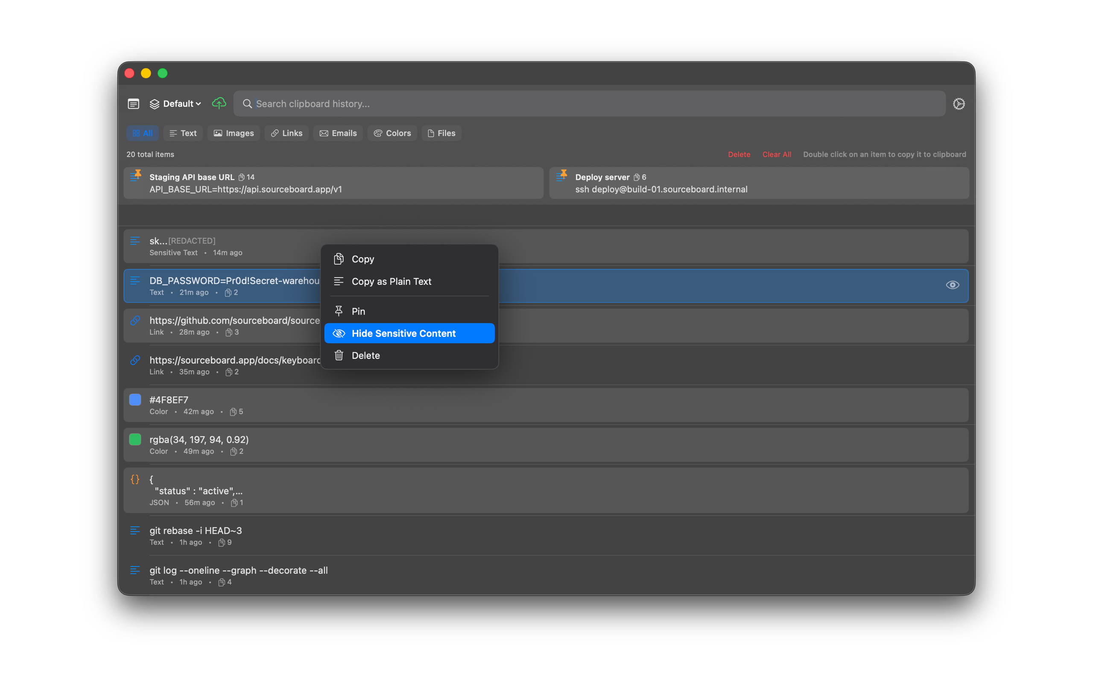The width and height of the screenshot is (1093, 683).
Task: Click text icon of git log row
Action: (x=135, y=570)
